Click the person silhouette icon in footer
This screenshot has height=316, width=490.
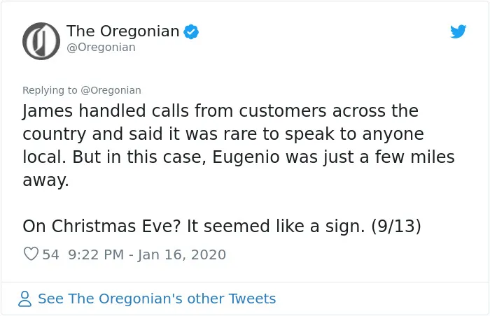(x=24, y=299)
